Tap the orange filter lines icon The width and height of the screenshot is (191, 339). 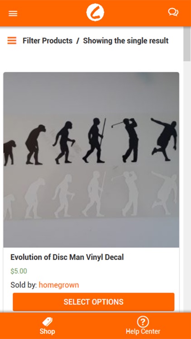pos(12,40)
